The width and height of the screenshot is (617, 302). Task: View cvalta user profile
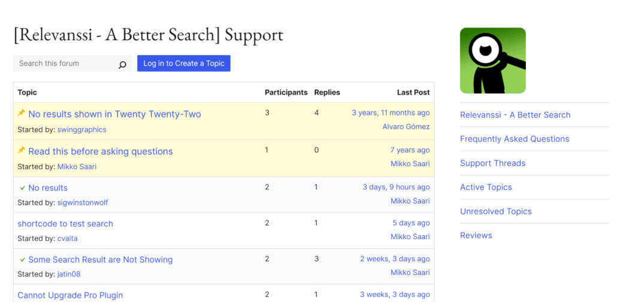tap(67, 238)
